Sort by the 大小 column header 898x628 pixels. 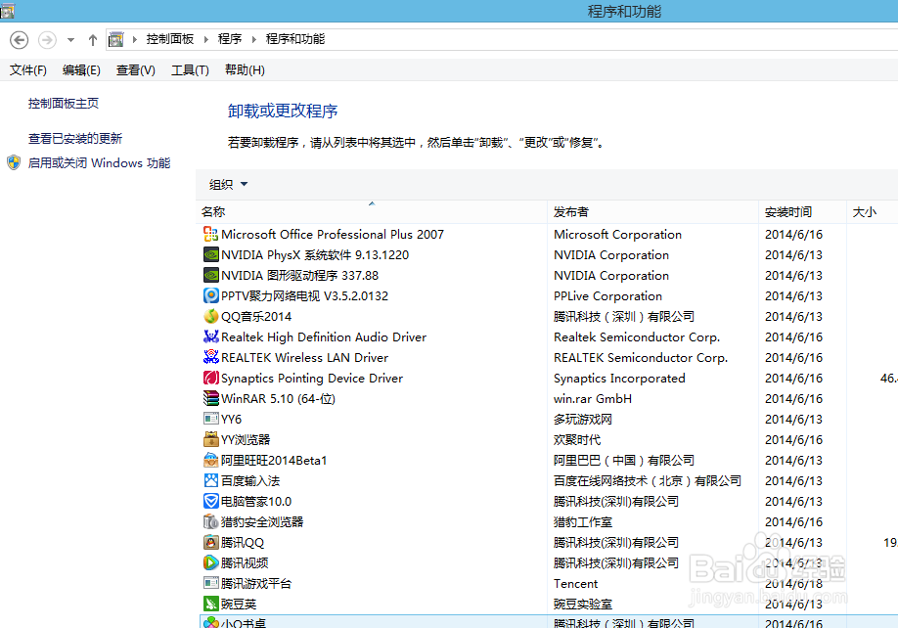pyautogui.click(x=873, y=212)
